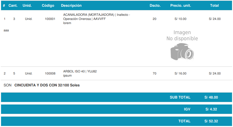233x127 pixels.
Task: Click product code 100001
Action: 50,19
